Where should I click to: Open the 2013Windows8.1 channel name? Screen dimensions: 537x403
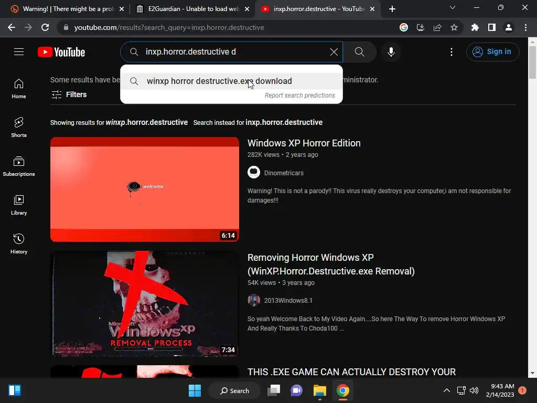pos(288,301)
